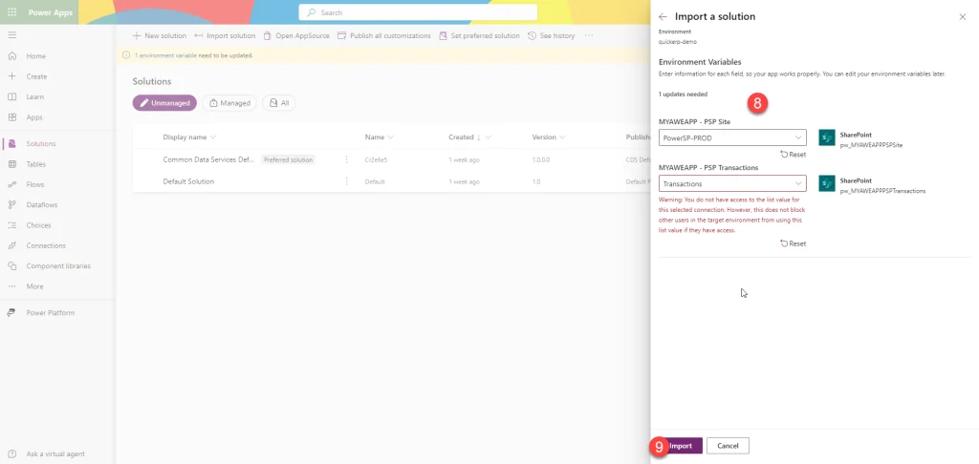This screenshot has height=464, width=979.
Task: Click the Learn book icon
Action: [11, 96]
